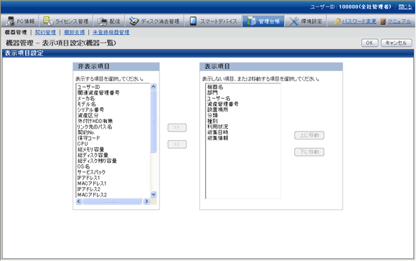Click the manual book icon
The image size is (416, 261).
[x=383, y=21]
